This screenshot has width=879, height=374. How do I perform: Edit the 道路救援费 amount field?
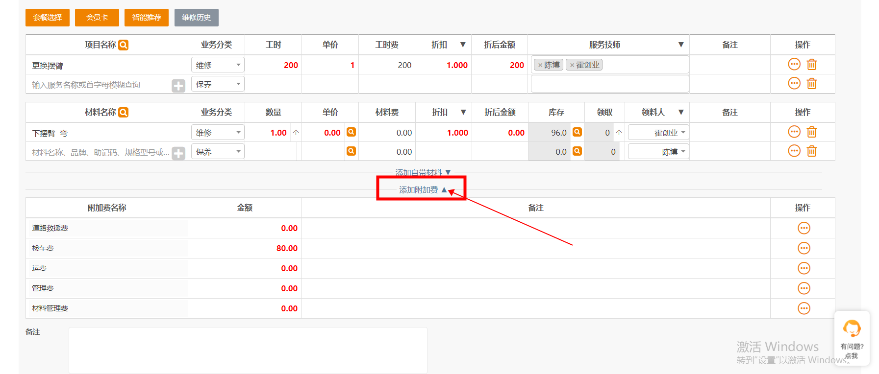point(245,228)
